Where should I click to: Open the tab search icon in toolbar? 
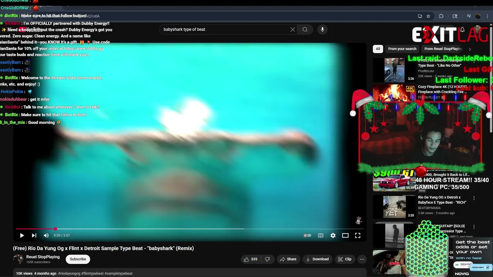(x=455, y=16)
